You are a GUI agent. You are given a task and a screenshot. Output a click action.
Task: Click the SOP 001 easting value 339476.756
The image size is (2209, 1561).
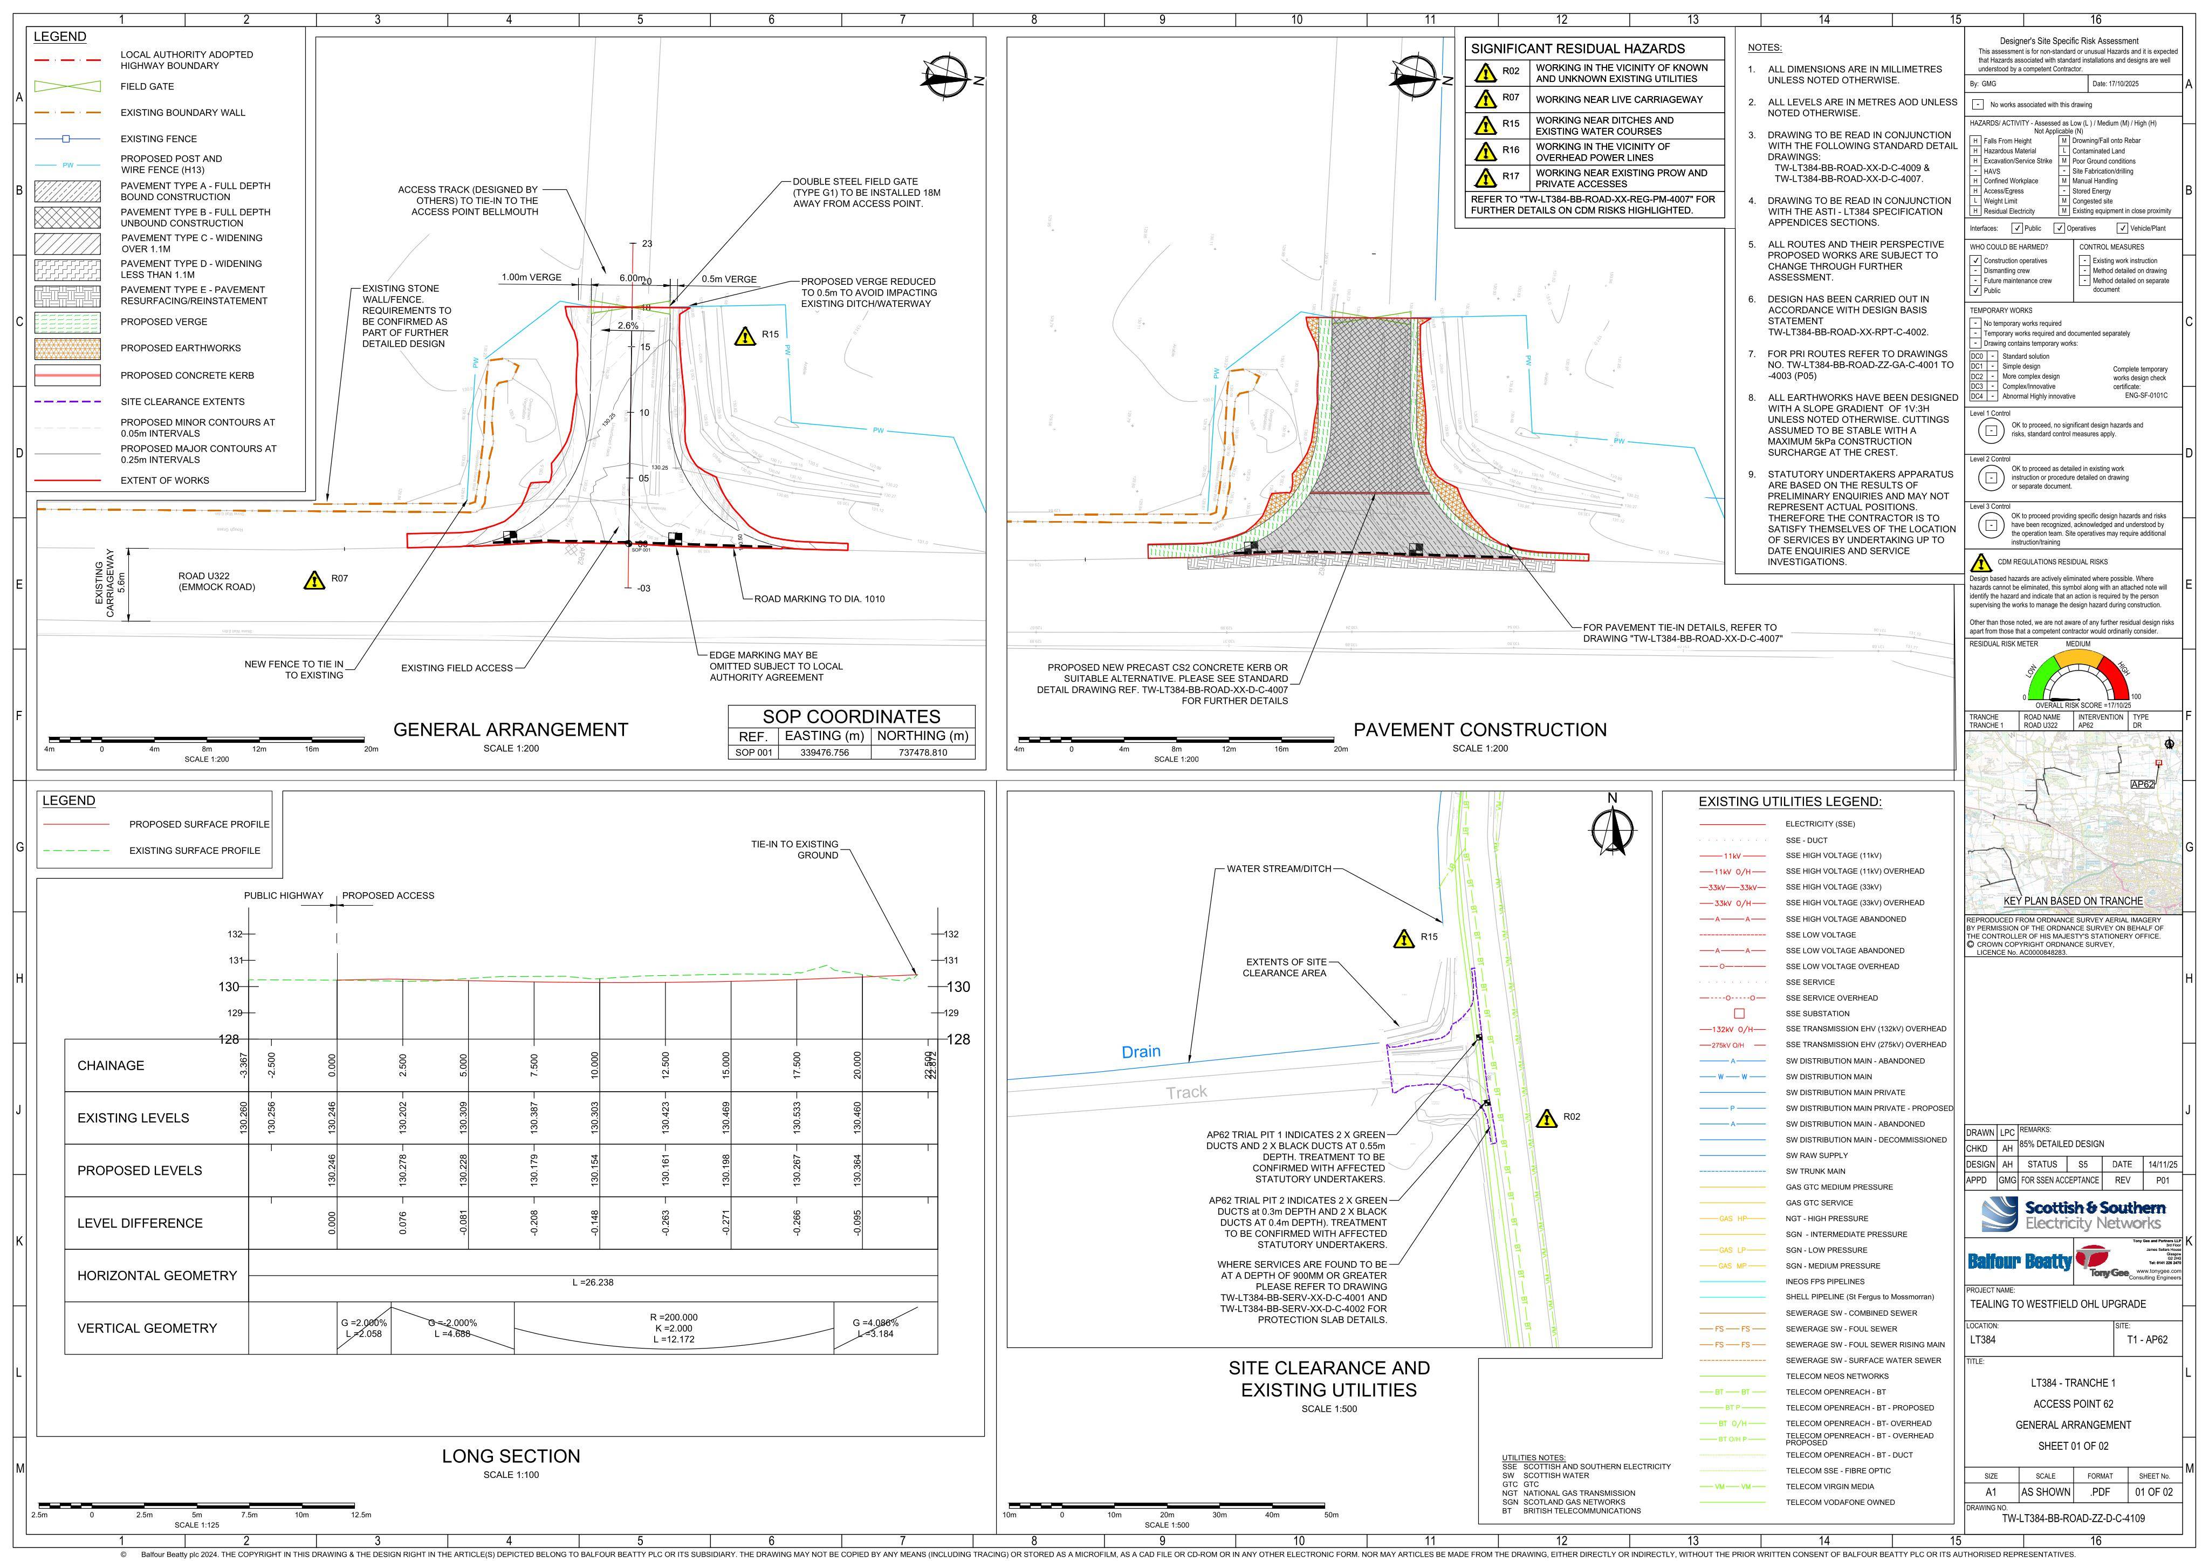tap(825, 752)
